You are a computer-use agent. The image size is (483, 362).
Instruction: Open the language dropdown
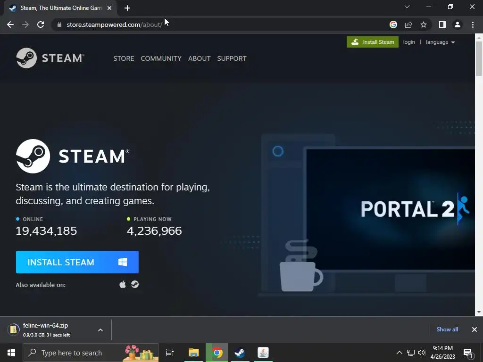click(x=440, y=42)
